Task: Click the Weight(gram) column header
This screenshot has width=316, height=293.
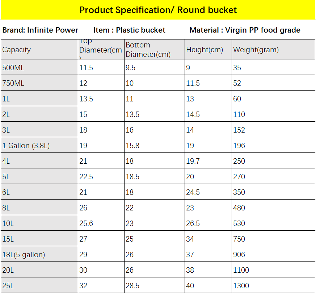Action: coord(274,49)
